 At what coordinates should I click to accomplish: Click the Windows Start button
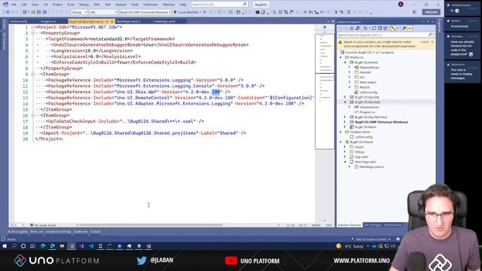click(5, 246)
